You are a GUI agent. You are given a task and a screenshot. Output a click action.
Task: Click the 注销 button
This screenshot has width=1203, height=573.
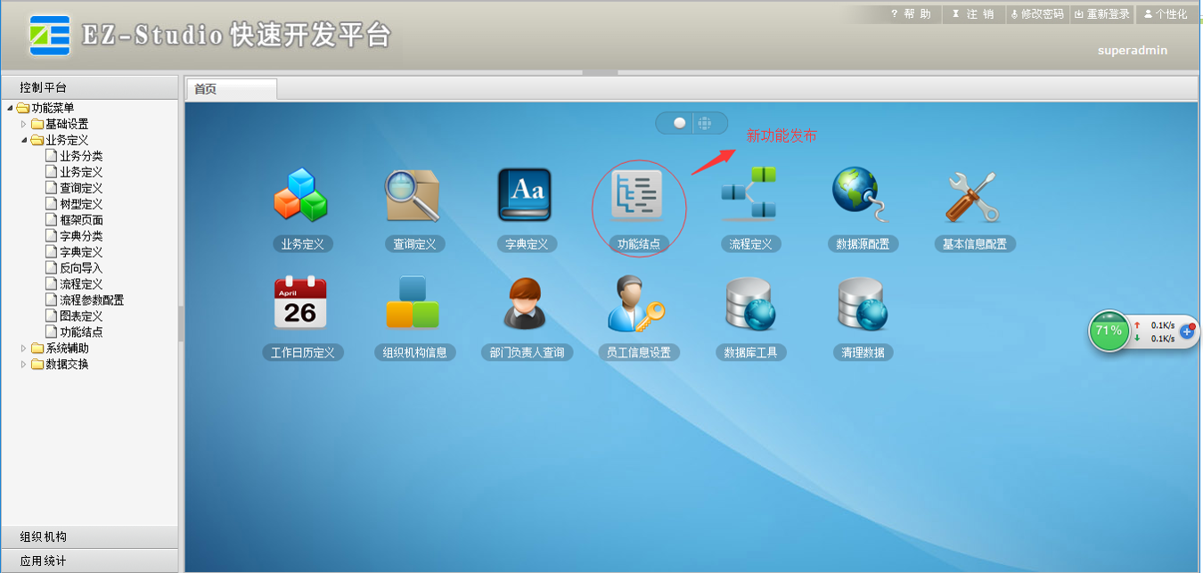point(973,14)
